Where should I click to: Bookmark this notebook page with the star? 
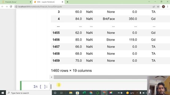158,7
